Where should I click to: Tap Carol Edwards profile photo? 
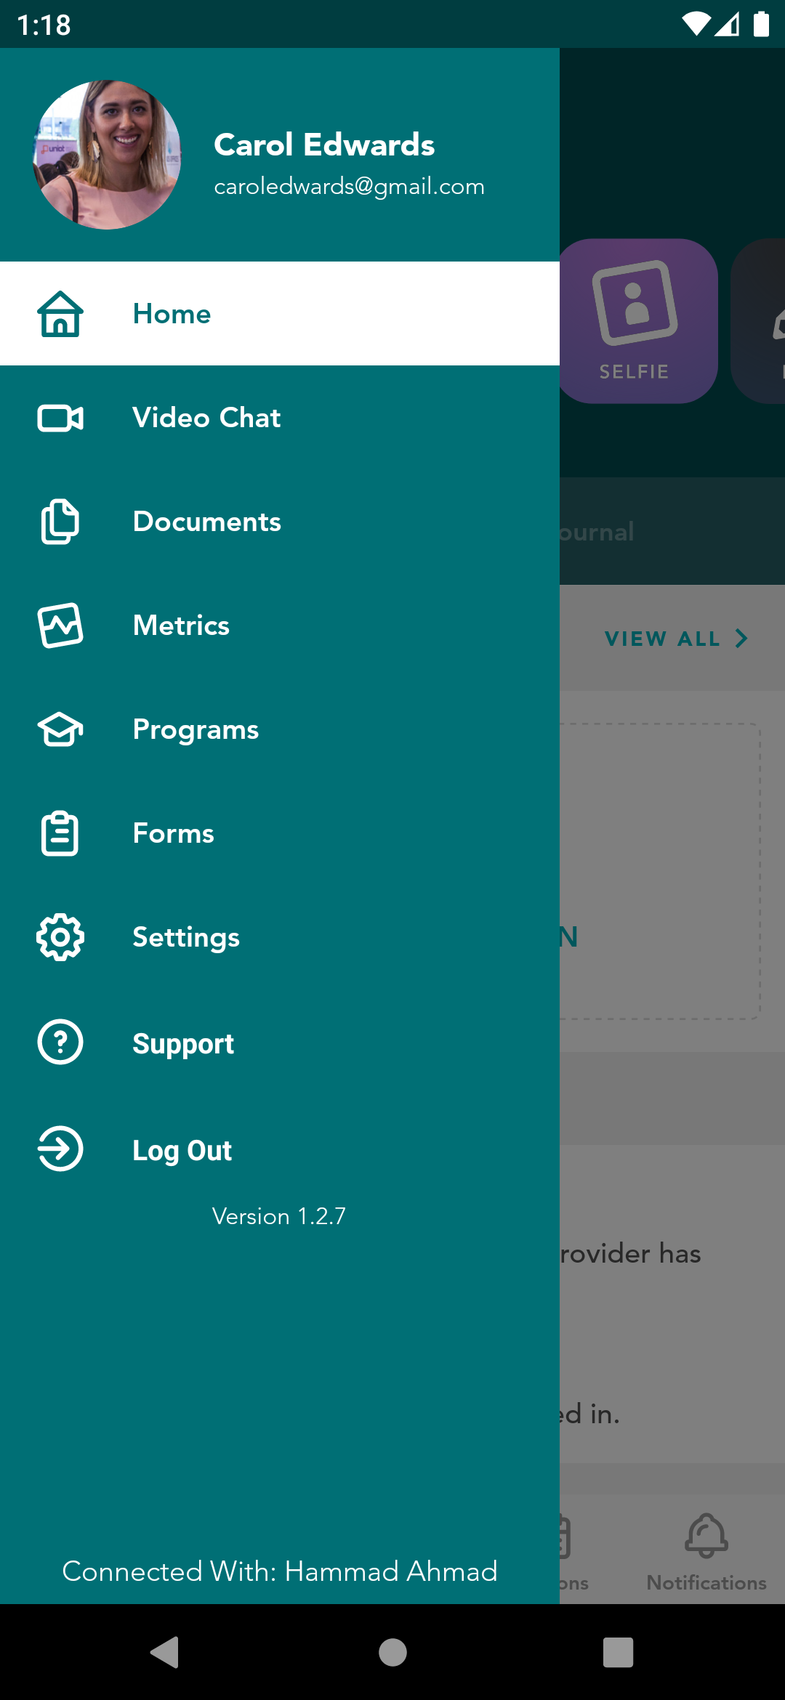[x=108, y=155]
